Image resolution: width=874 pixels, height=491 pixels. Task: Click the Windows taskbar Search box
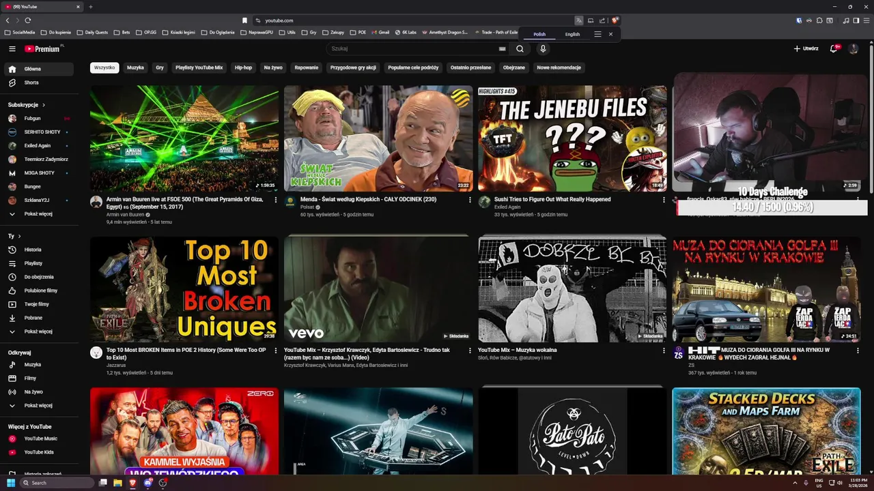click(56, 483)
